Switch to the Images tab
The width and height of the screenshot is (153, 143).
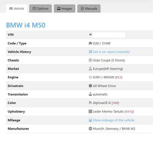tap(65, 9)
